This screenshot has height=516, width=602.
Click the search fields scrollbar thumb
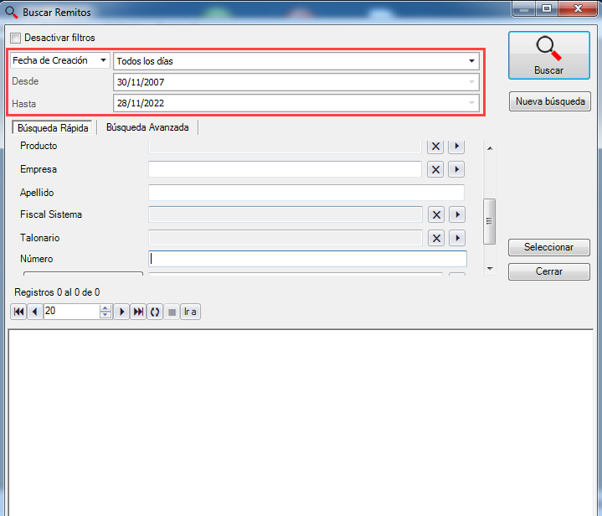point(490,221)
